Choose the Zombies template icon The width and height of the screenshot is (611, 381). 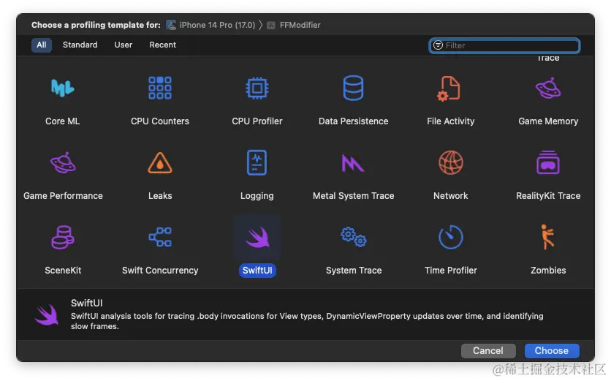547,236
